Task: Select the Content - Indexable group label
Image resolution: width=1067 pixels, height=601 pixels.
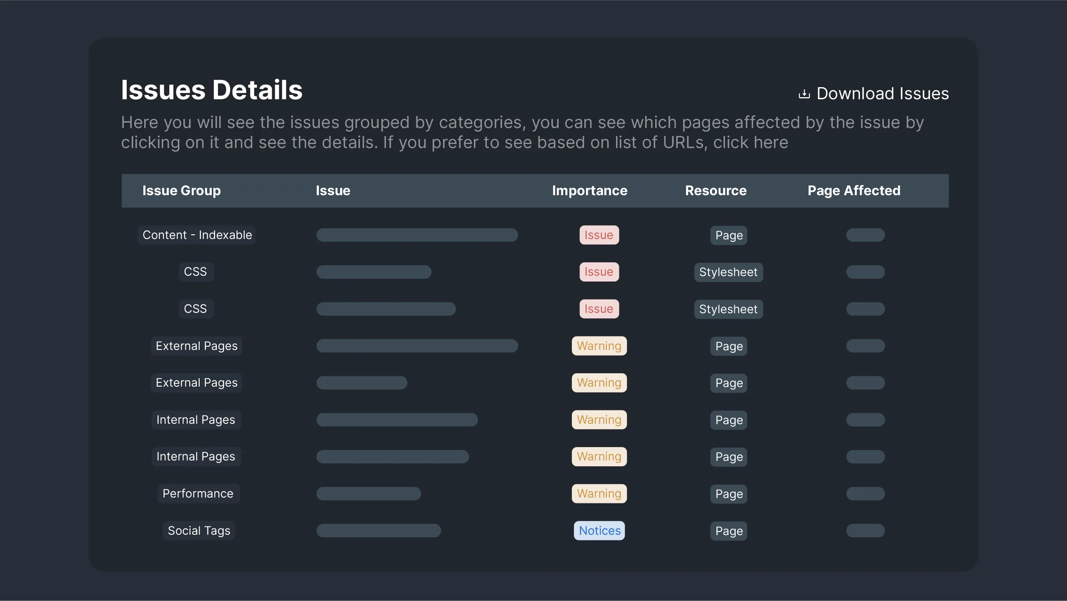Action: (197, 234)
